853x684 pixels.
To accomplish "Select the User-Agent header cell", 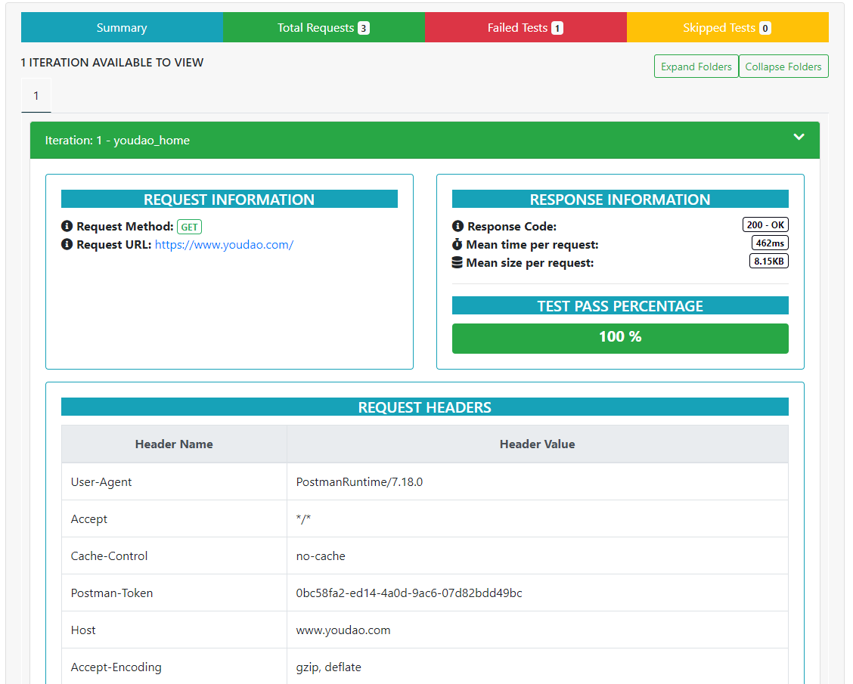I will tap(174, 481).
